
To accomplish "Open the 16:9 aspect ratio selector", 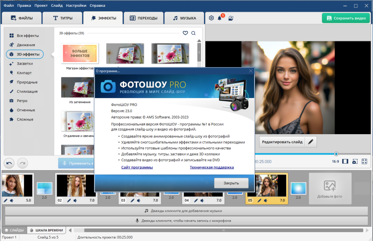I will [336, 161].
